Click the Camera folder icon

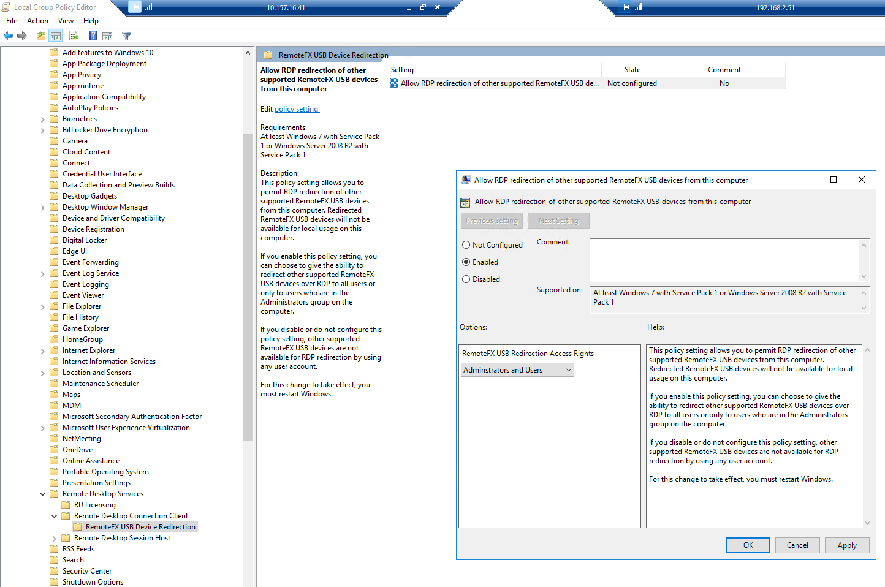tap(54, 141)
